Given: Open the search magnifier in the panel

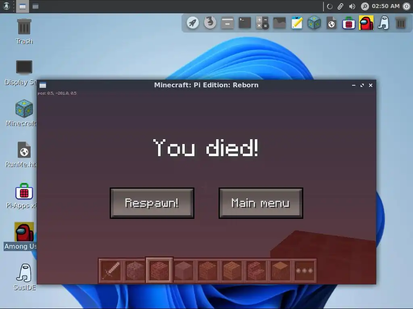Looking at the screenshot, I should click(365, 6).
